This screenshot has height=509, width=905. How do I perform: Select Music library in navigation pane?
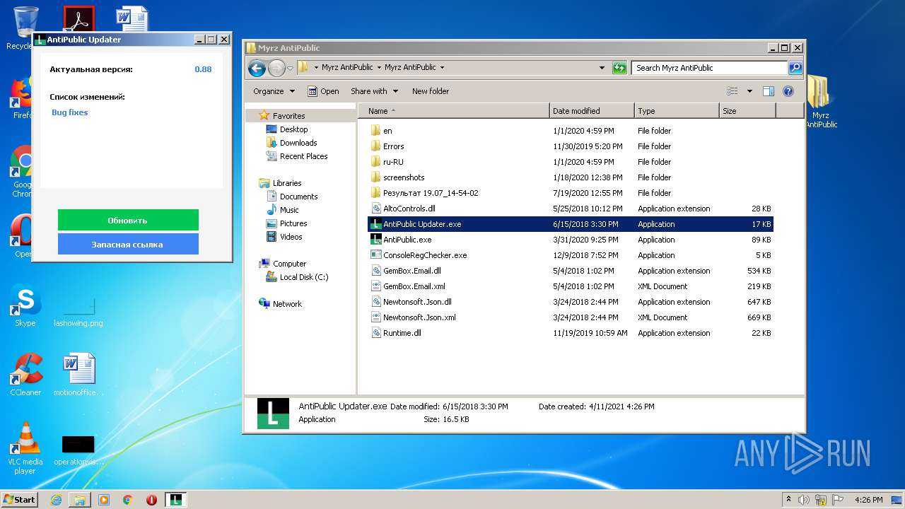[x=289, y=210]
